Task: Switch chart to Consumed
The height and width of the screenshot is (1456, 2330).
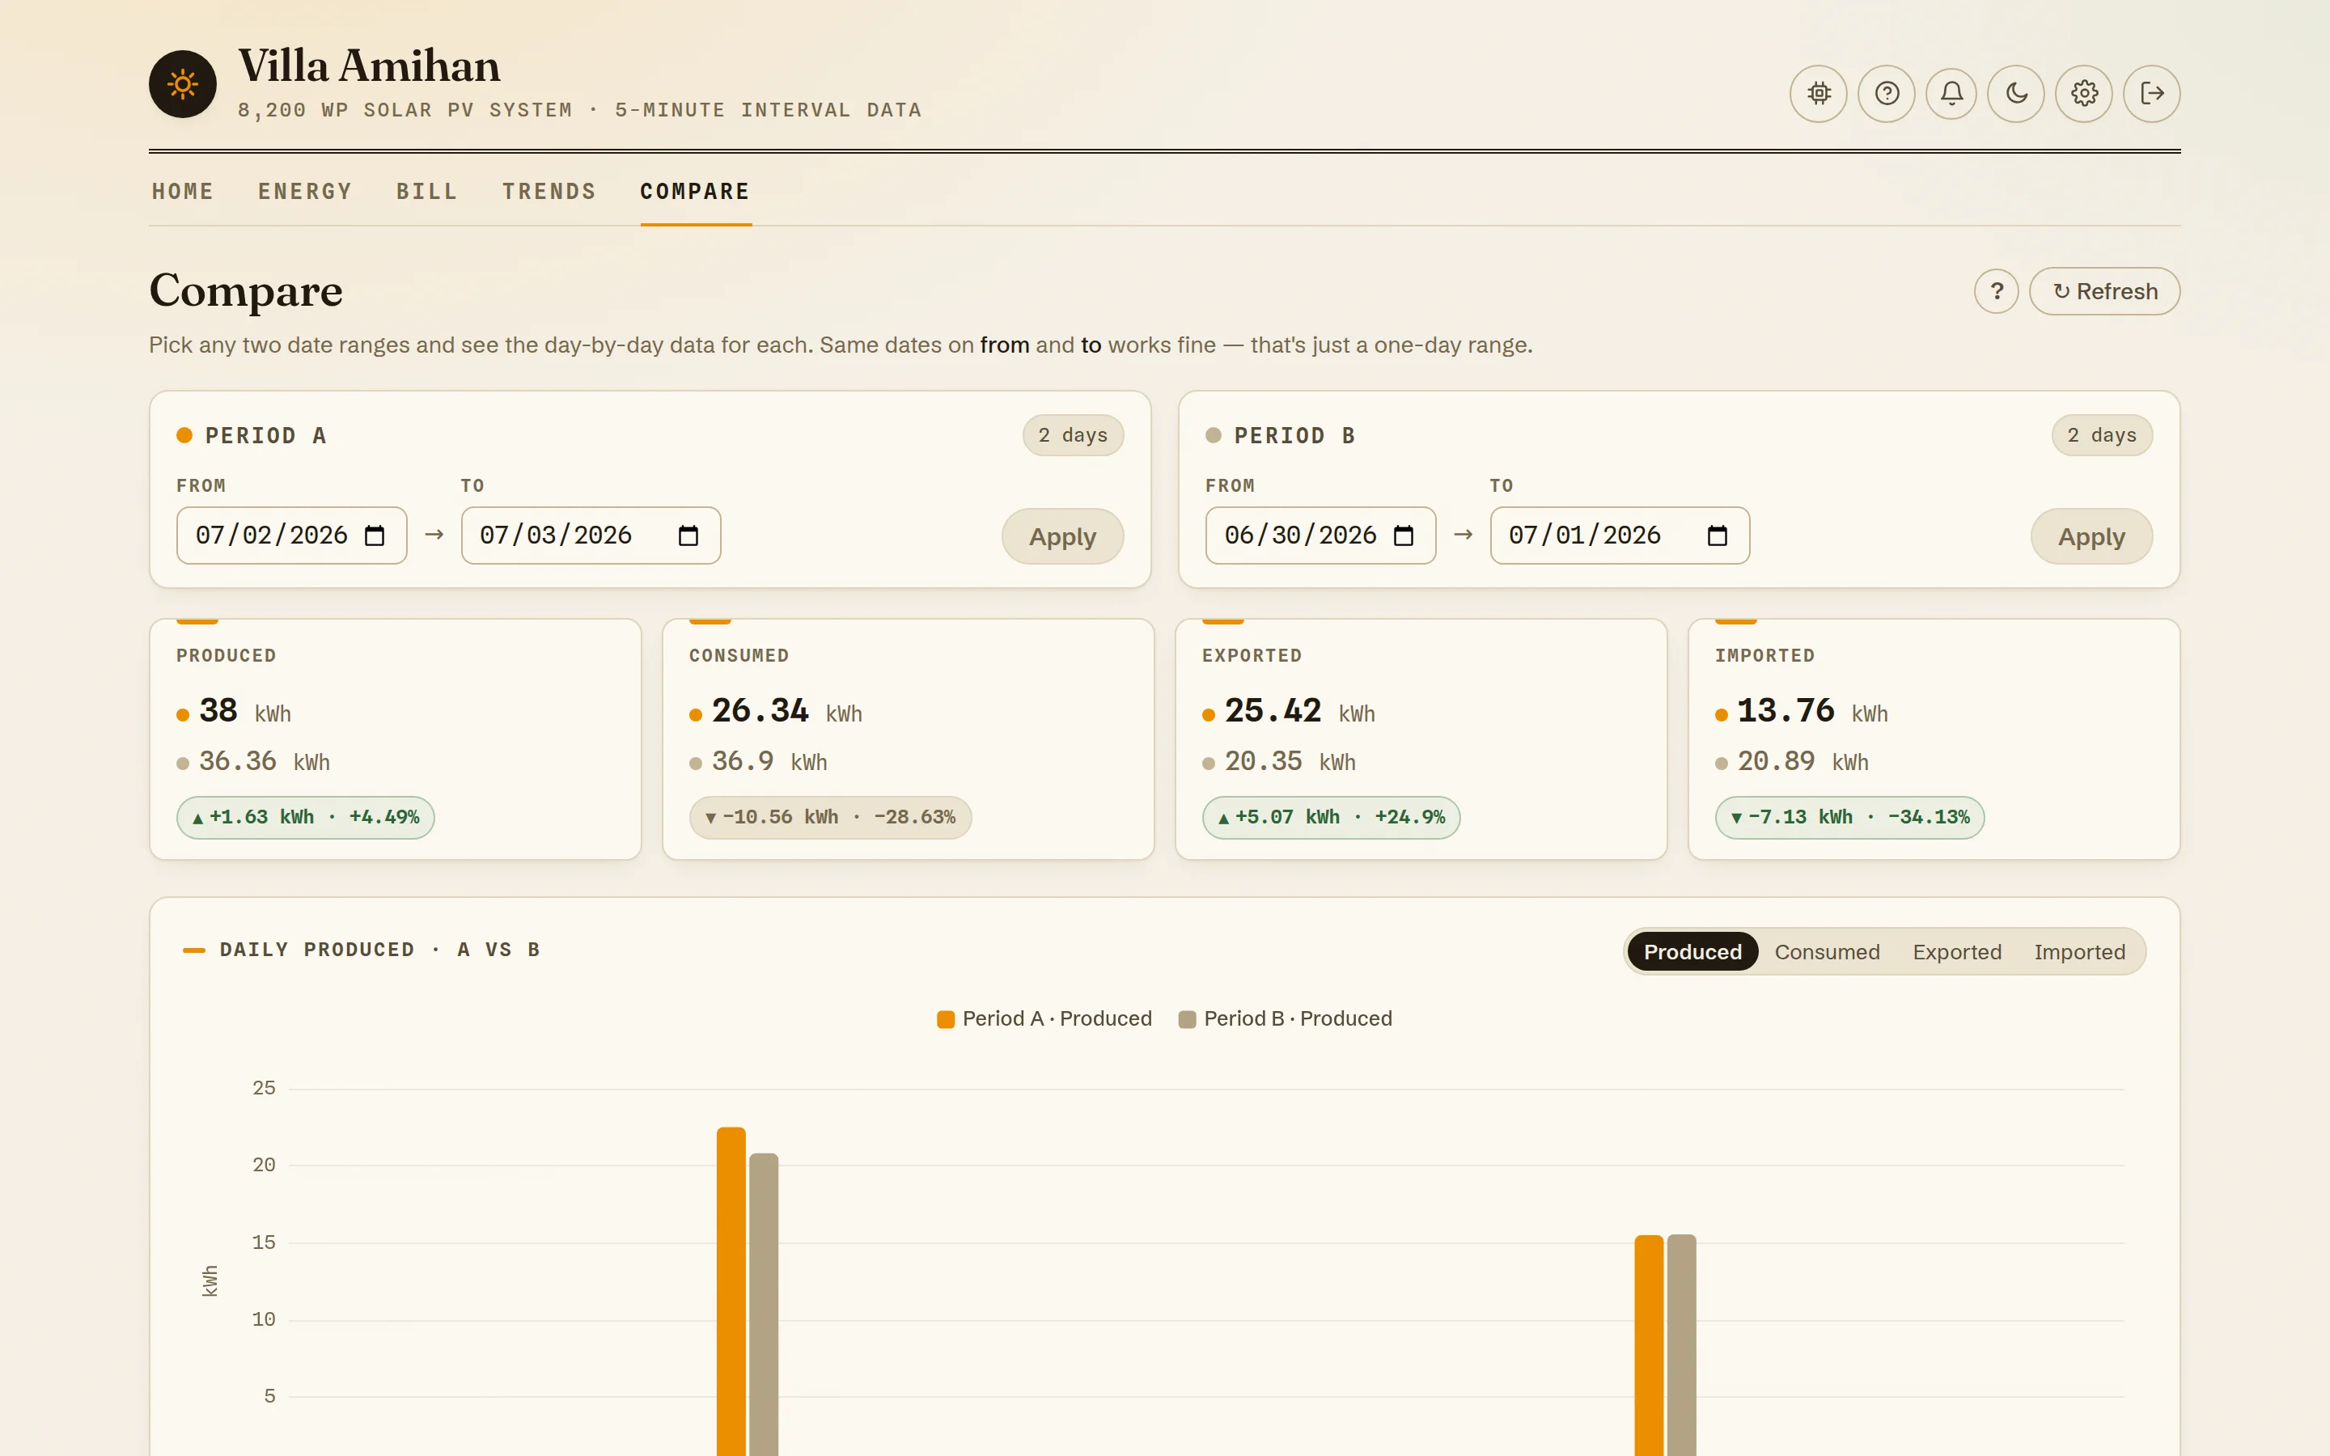Action: pyautogui.click(x=1827, y=951)
